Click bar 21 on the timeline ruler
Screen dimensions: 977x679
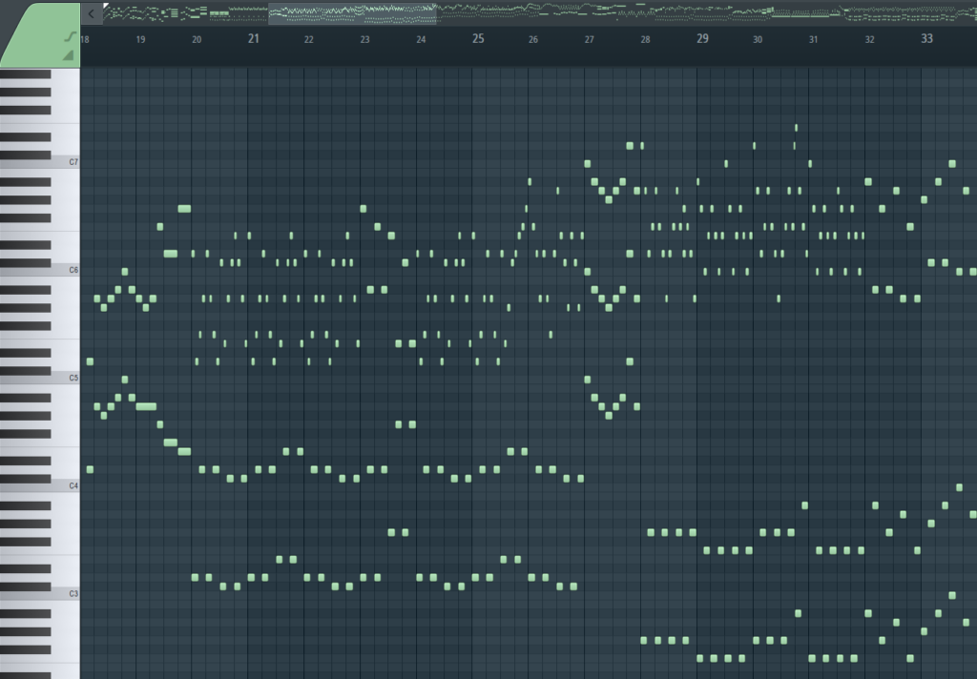253,39
